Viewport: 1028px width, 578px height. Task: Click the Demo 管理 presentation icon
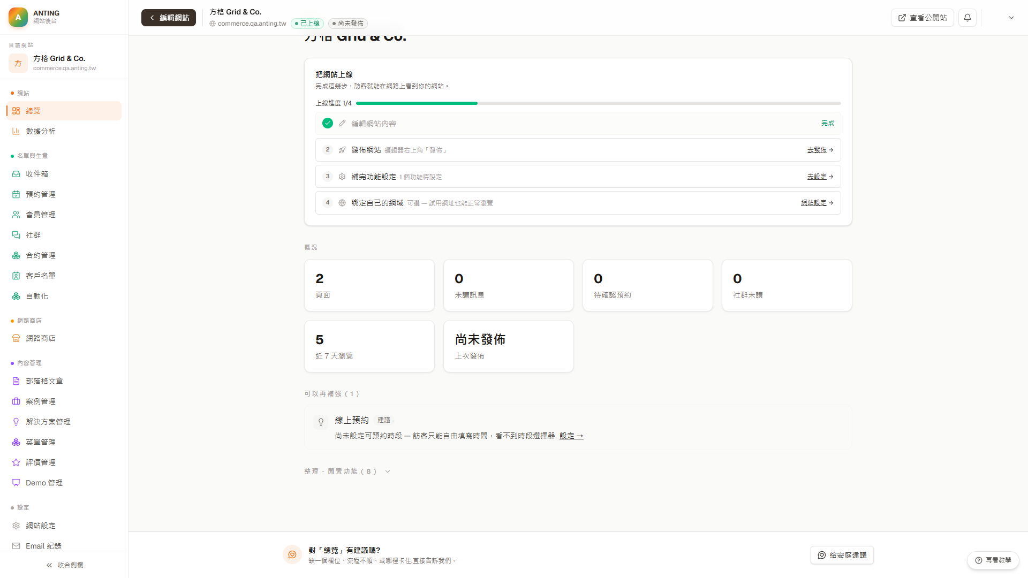pos(16,483)
